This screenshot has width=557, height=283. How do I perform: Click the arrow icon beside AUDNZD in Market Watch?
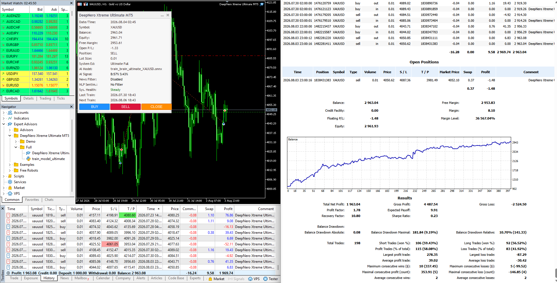[x=3, y=16]
